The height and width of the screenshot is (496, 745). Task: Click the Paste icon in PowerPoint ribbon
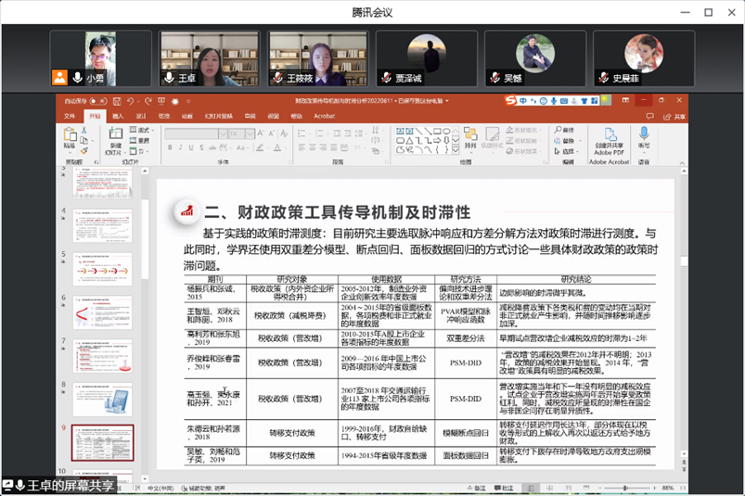70,135
